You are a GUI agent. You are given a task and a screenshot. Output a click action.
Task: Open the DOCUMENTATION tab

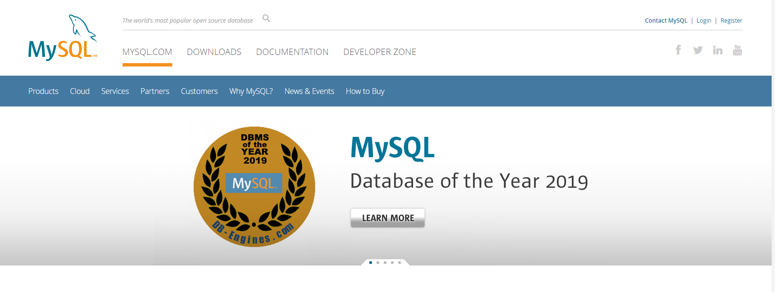(x=292, y=52)
